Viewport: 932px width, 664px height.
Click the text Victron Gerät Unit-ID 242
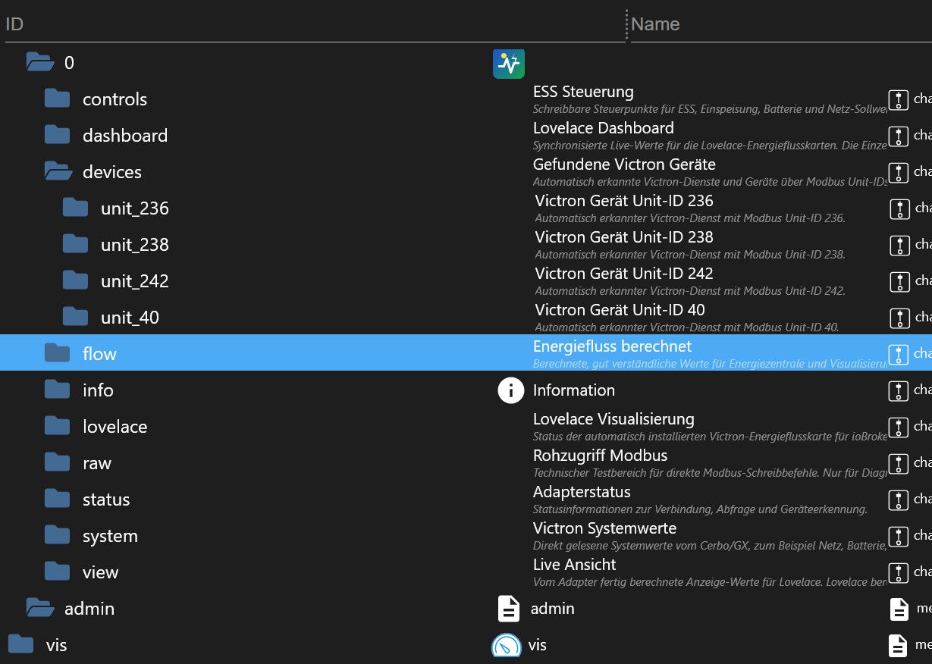(x=624, y=274)
